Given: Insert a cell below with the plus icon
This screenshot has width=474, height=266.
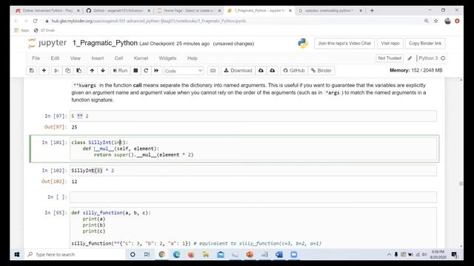Looking at the screenshot, I should pyautogui.click(x=44, y=71).
